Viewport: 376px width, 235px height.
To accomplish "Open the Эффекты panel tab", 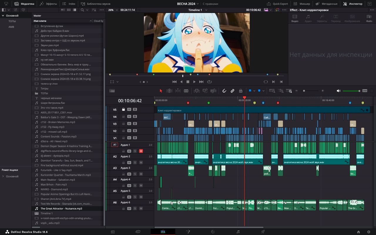I will (x=48, y=4).
